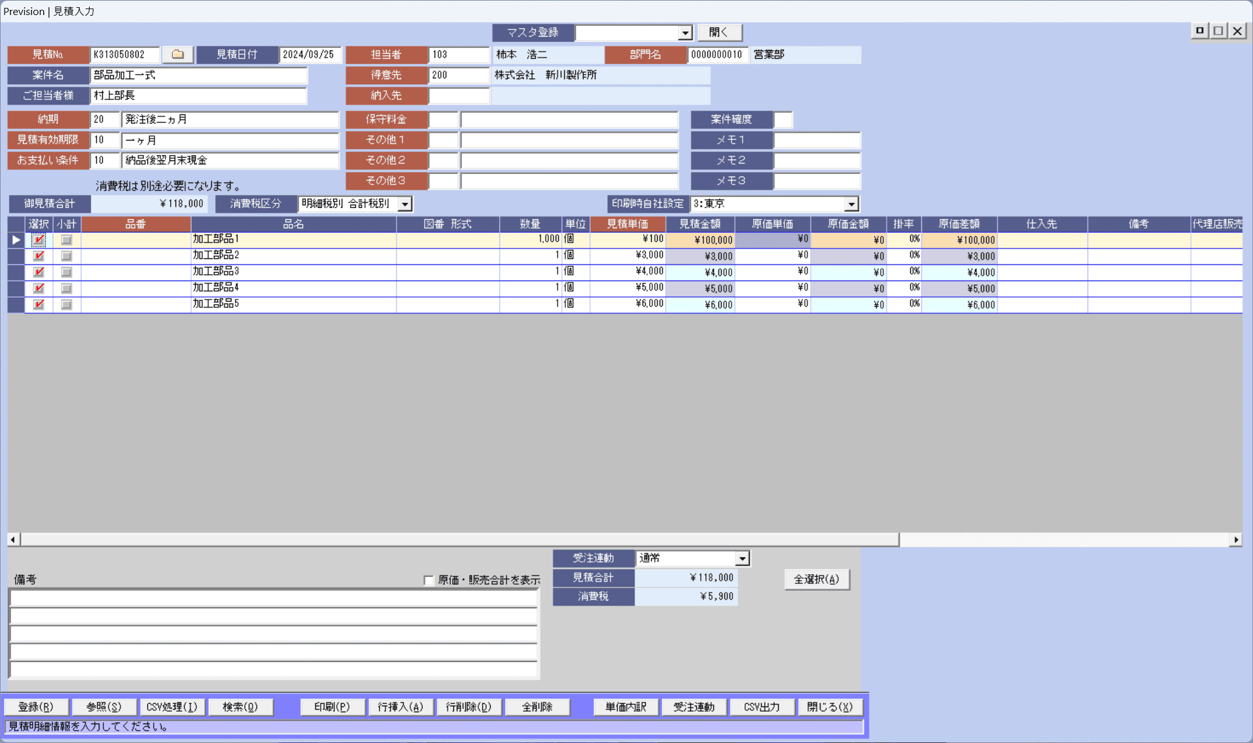
Task: Toggle the 小計 box for 加工部品1
Action: point(66,240)
